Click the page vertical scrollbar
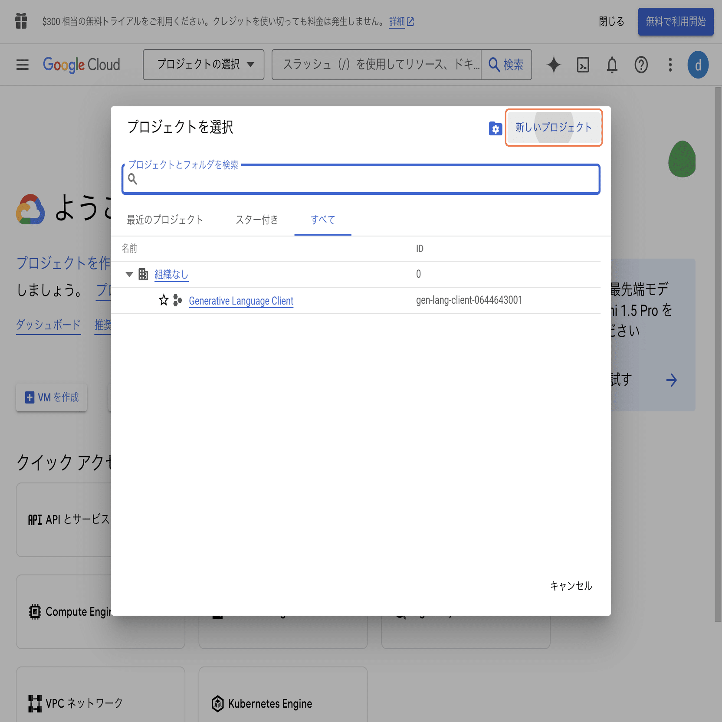 click(x=718, y=354)
